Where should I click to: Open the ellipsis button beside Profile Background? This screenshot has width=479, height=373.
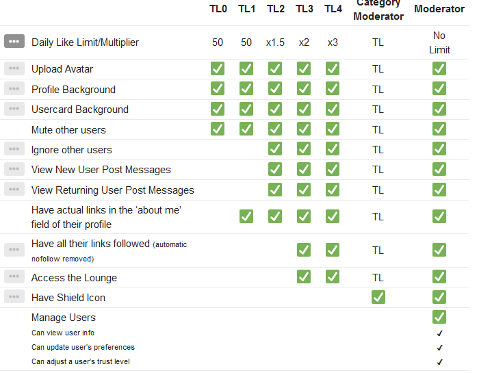click(14, 89)
